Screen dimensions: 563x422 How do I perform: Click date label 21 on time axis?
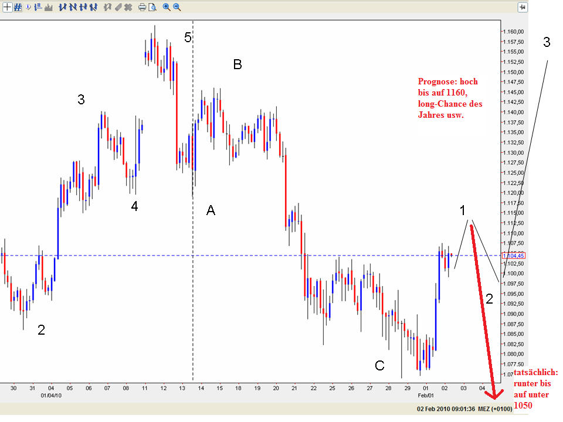tap(294, 388)
